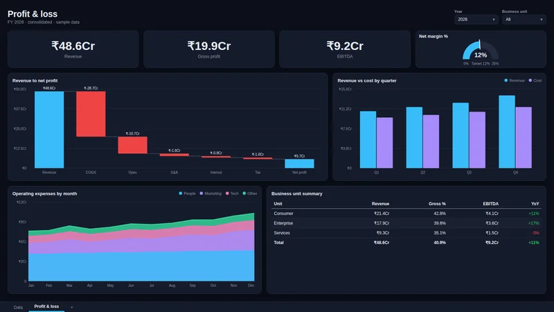Click the 42.8% gross cell
The image size is (554, 312).
[x=440, y=214]
